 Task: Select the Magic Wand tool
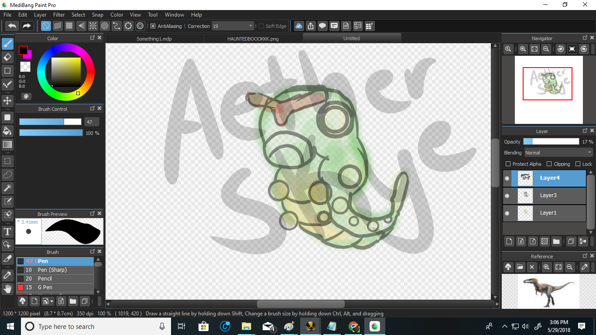(7, 188)
